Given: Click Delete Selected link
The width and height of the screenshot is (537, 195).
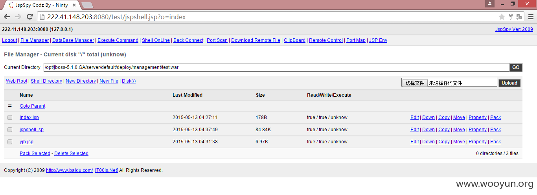Looking at the screenshot, I should click(x=71, y=153).
